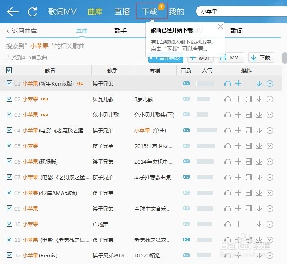Deselect row 08 小苹果(42届AMA现场) checkbox

point(9,192)
